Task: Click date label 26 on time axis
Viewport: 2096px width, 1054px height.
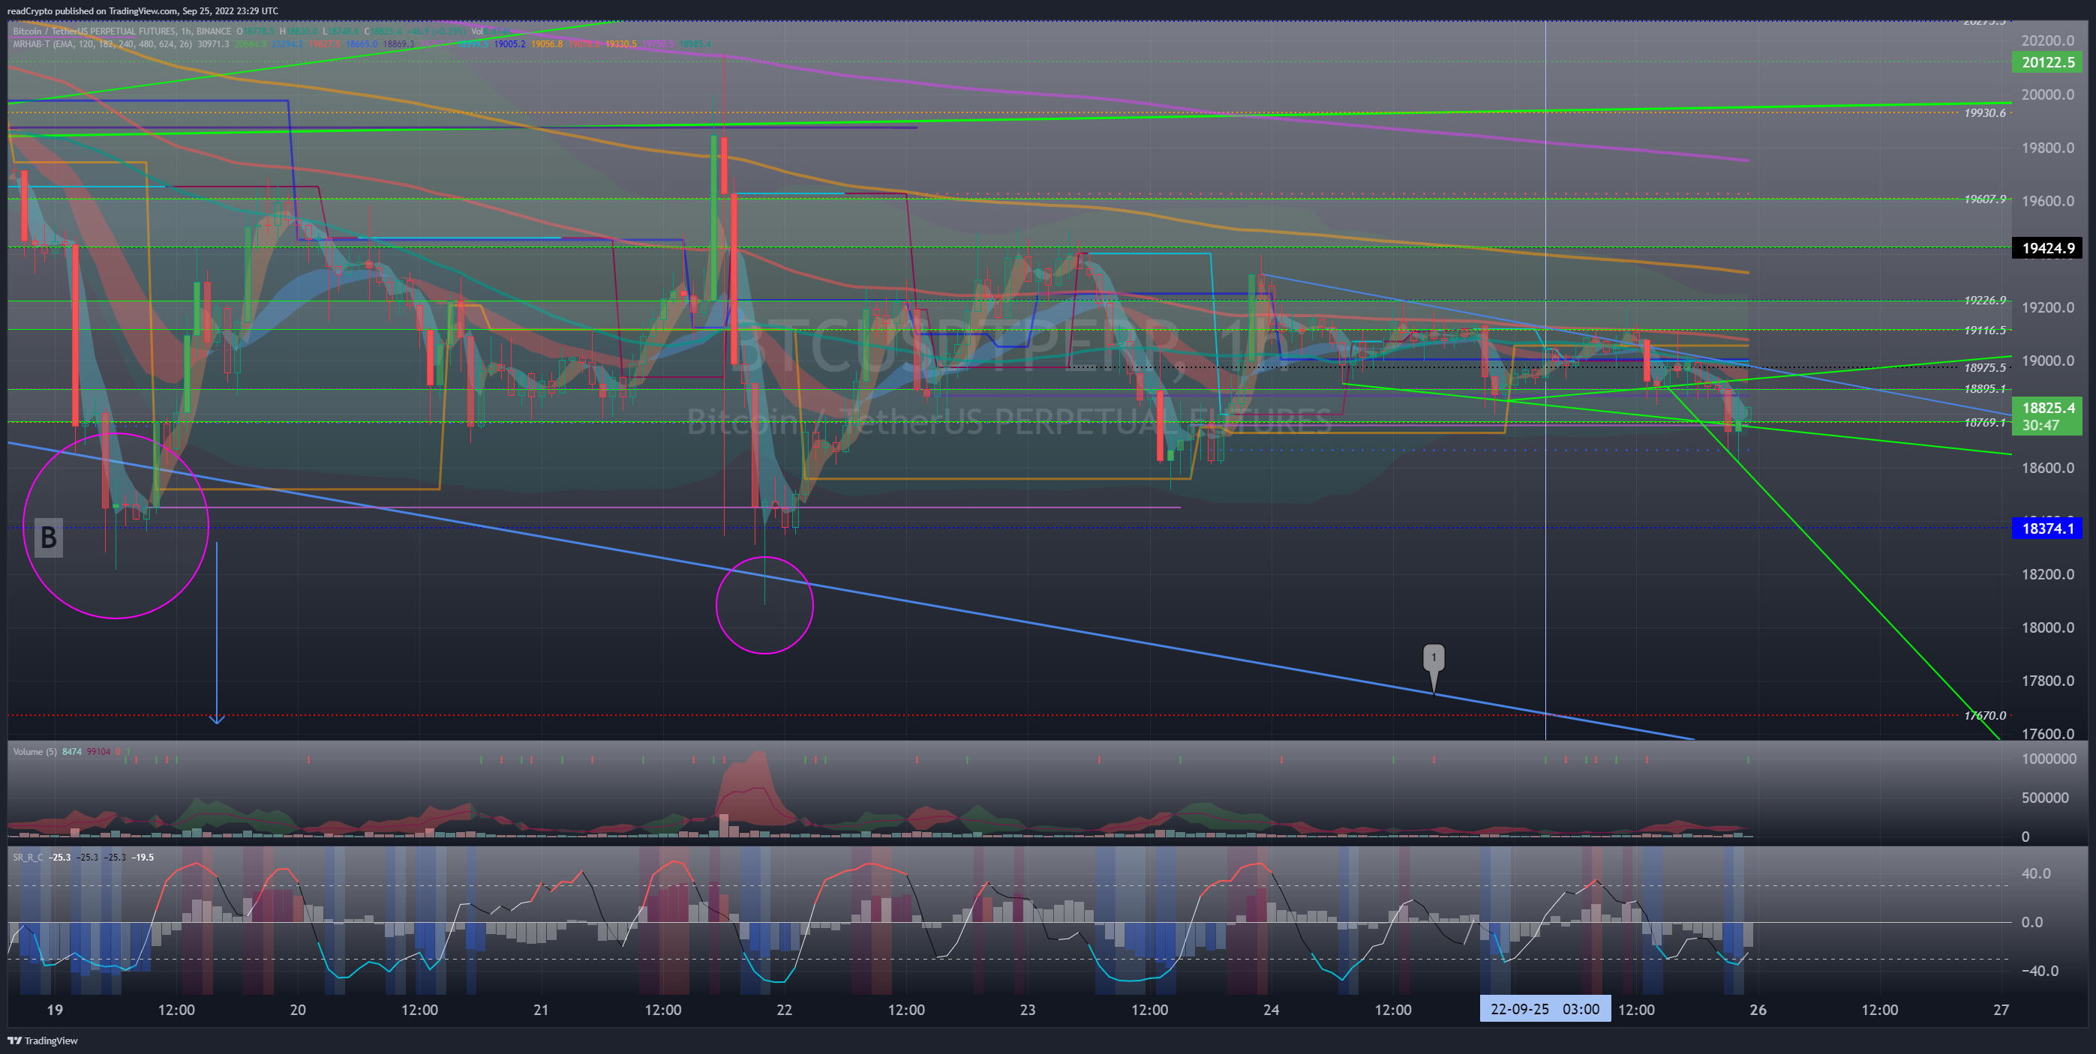Action: [1758, 1010]
